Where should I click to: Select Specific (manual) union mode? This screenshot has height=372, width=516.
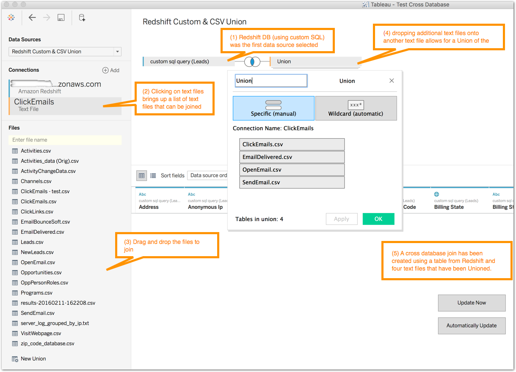(273, 108)
